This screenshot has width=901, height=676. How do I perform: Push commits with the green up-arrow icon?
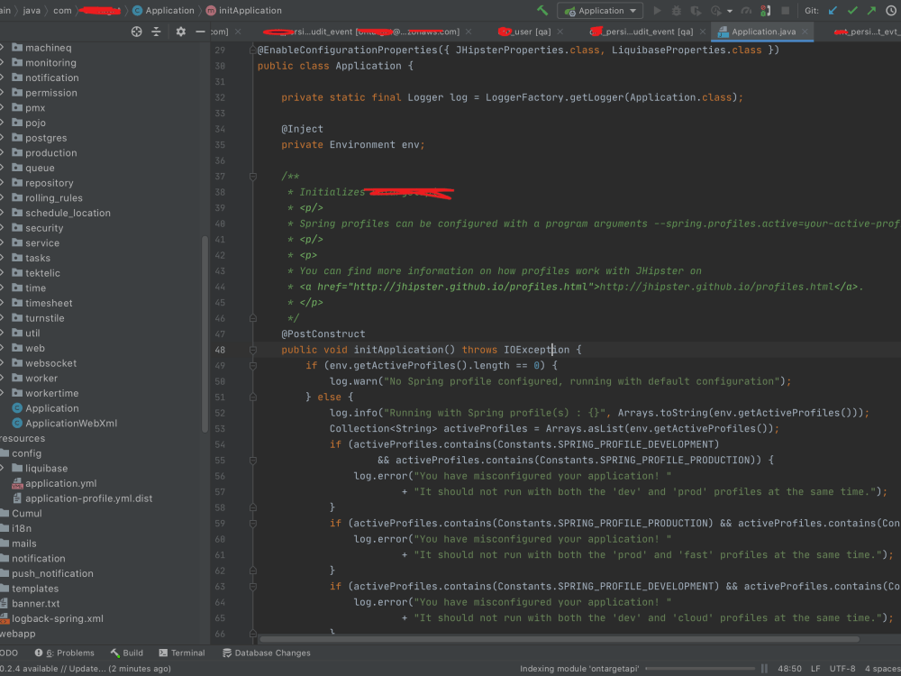(871, 10)
